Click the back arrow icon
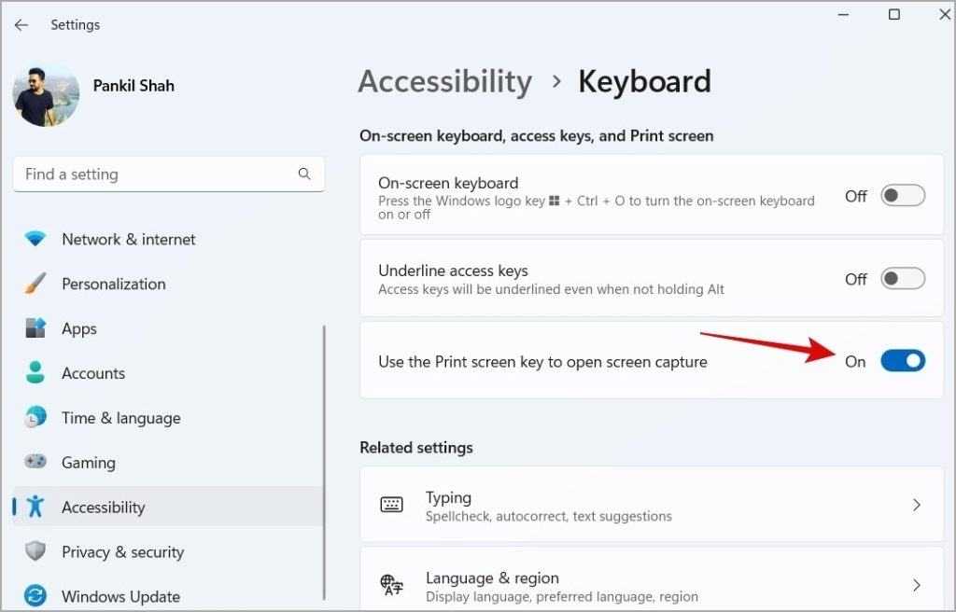The height and width of the screenshot is (612, 956). 21,25
